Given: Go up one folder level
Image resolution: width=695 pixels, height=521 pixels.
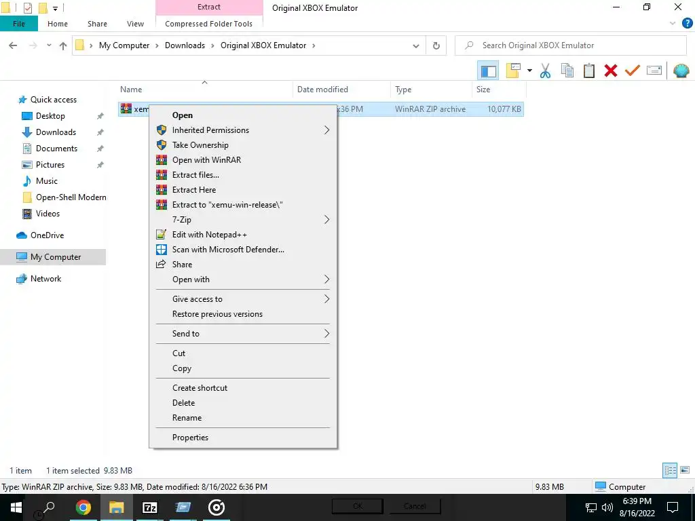Looking at the screenshot, I should [x=63, y=45].
